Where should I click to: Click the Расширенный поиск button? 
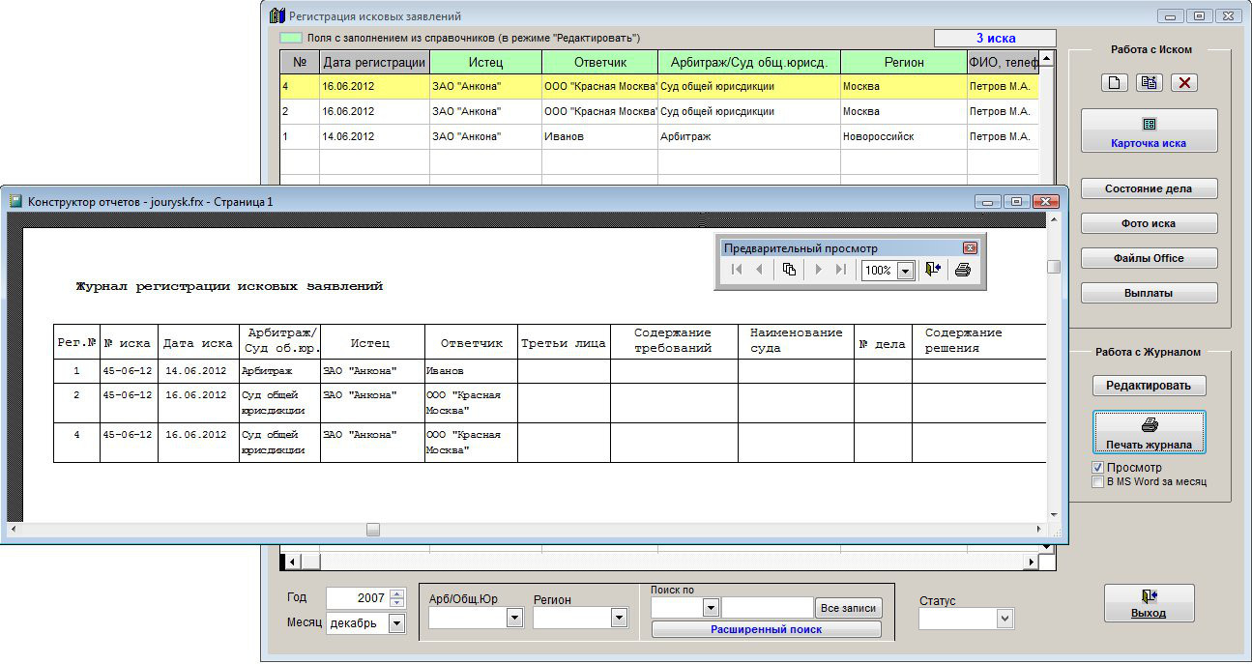766,629
